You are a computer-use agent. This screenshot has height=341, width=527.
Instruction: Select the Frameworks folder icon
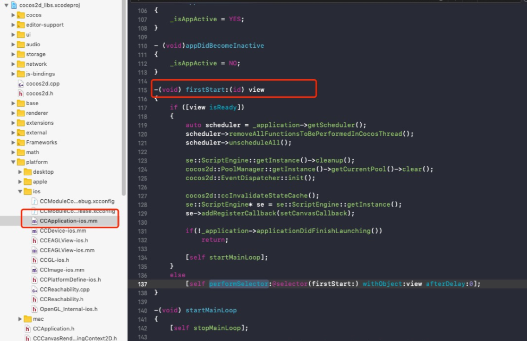pos(21,142)
